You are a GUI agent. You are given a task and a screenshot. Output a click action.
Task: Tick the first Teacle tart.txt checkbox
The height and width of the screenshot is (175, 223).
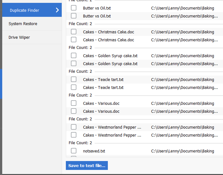[73, 79]
